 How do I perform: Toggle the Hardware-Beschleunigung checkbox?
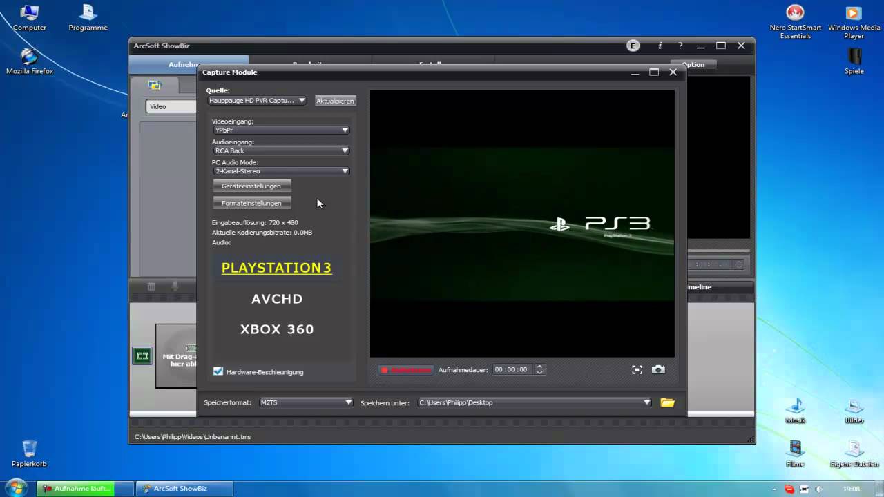tap(218, 371)
